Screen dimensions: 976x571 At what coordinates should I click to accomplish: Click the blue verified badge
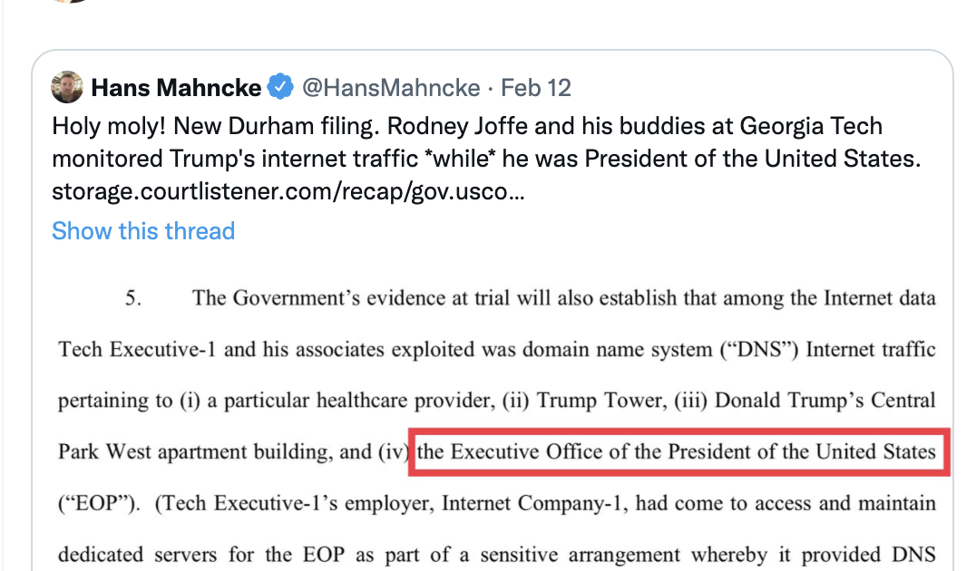pos(280,86)
